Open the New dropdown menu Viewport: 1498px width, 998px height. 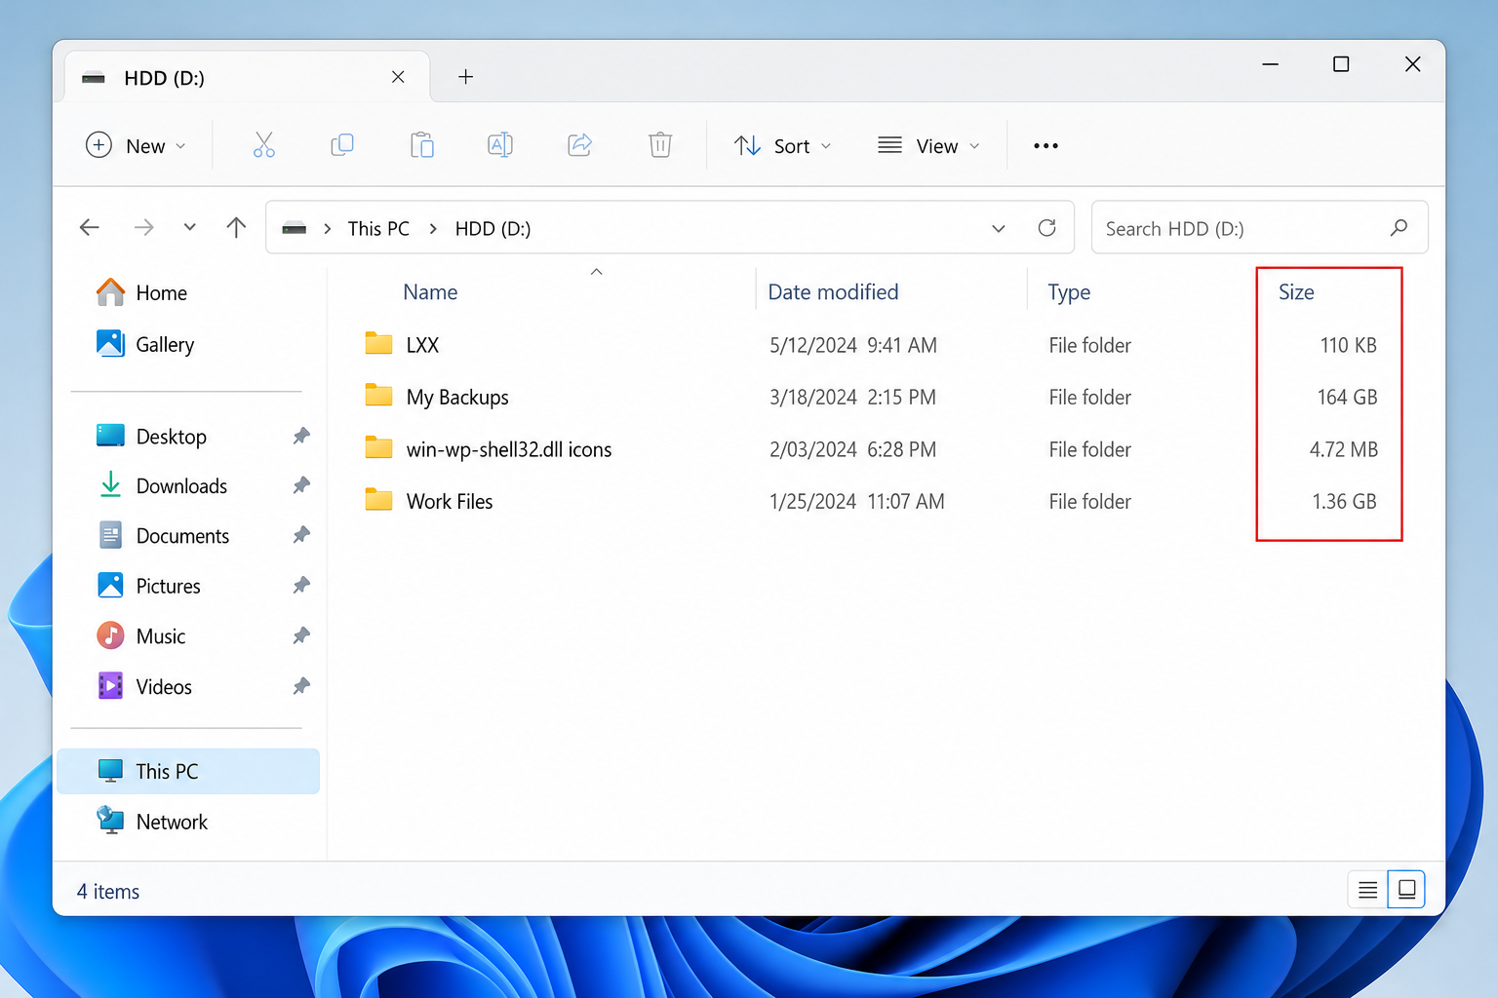(136, 145)
